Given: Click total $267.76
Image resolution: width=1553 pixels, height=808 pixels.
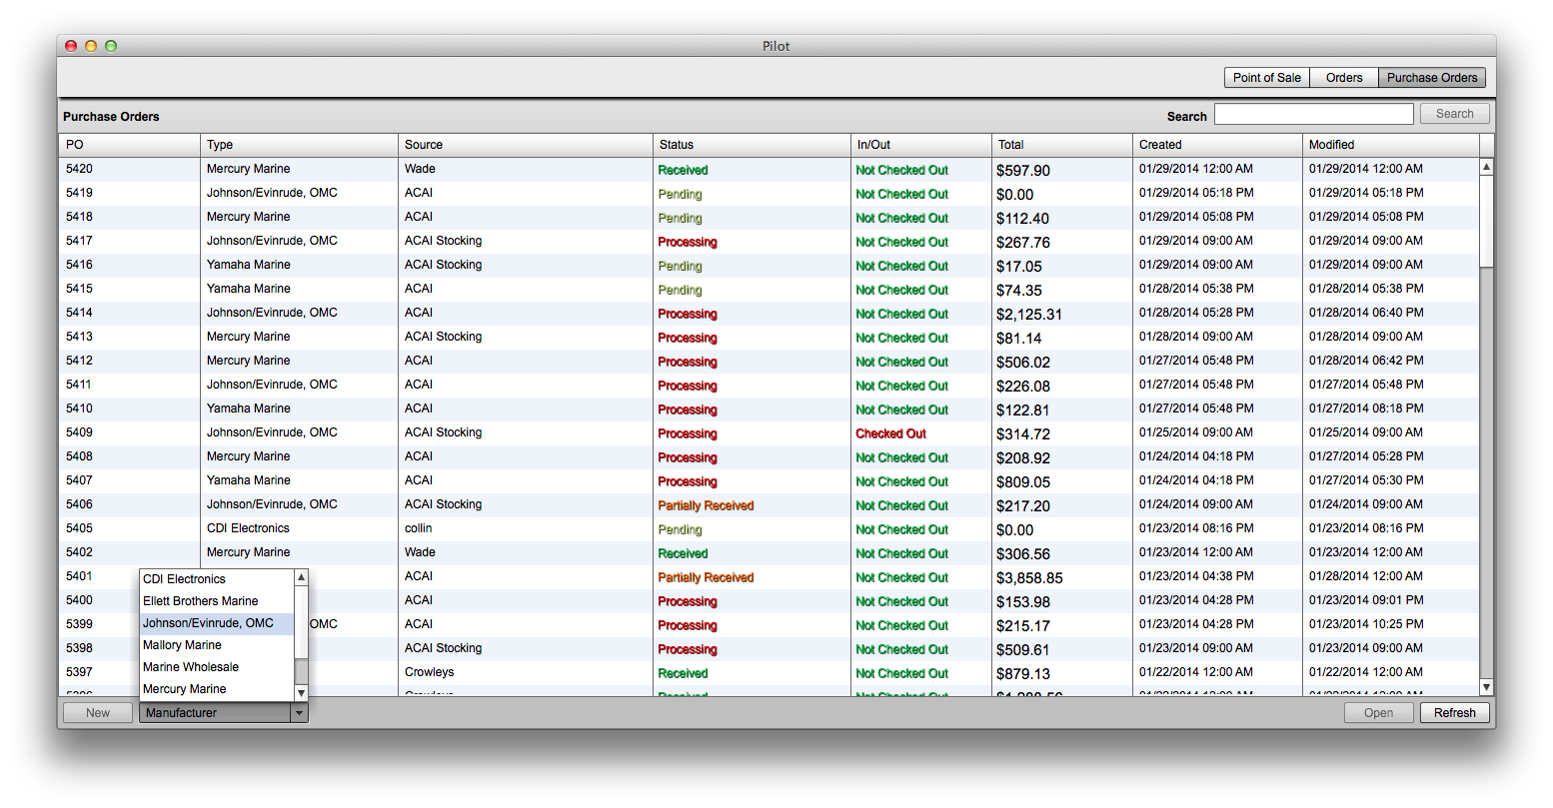Looking at the screenshot, I should (1022, 243).
